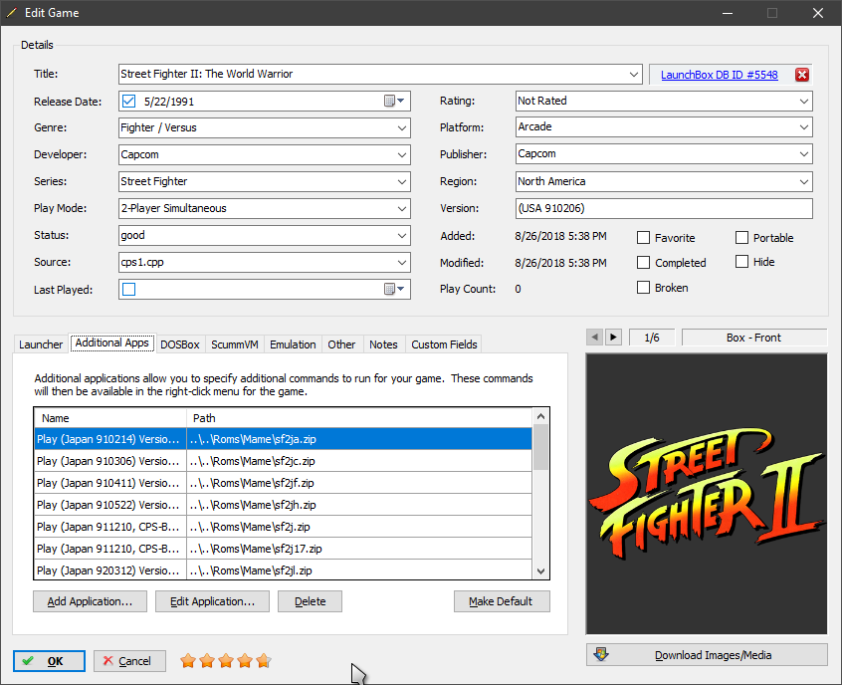Mark the game as Favorite
Image resolution: width=842 pixels, height=685 pixels.
tap(643, 238)
